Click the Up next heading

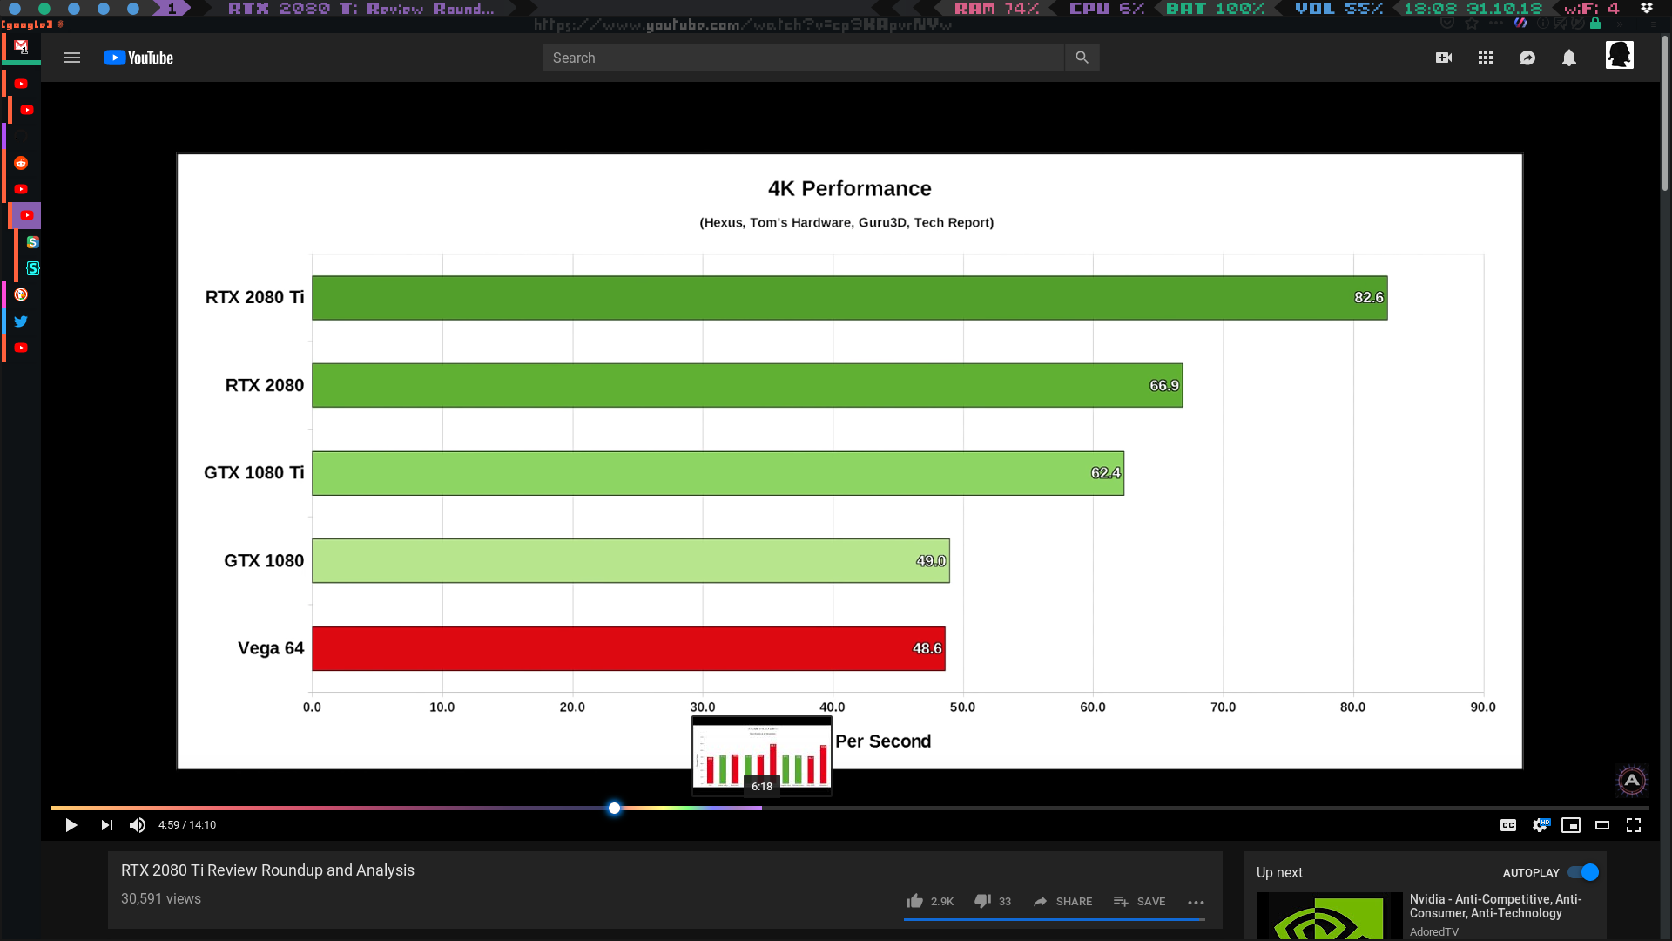pos(1279,872)
